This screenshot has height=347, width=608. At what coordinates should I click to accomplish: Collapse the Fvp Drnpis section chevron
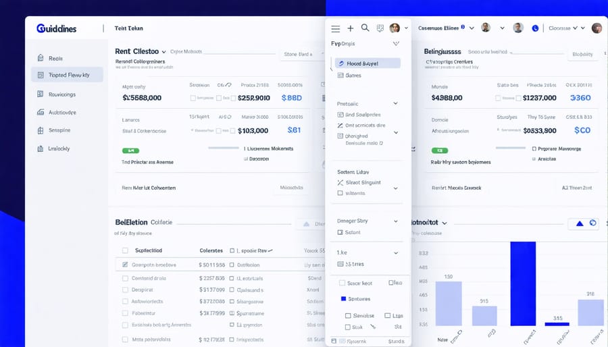[x=396, y=43]
